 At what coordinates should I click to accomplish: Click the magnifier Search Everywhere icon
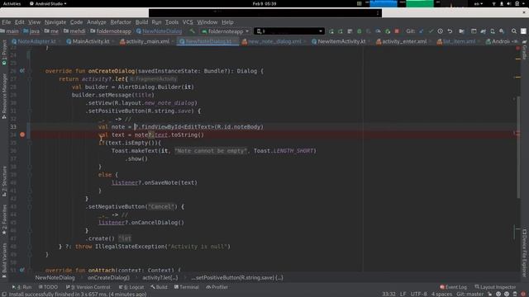(x=514, y=31)
